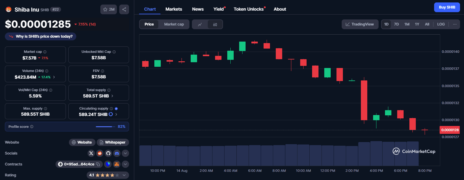Click the circulating supply progress ring icon
The height and width of the screenshot is (180, 464).
(111, 114)
